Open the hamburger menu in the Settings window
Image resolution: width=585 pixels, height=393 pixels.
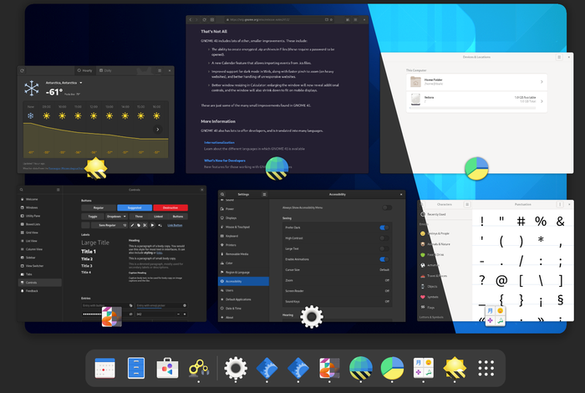click(264, 195)
